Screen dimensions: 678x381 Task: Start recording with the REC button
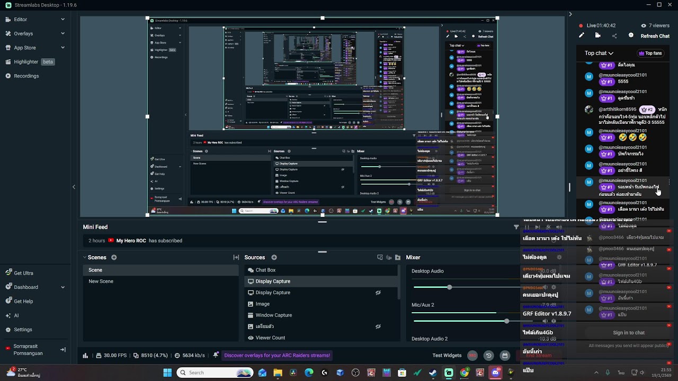click(472, 356)
